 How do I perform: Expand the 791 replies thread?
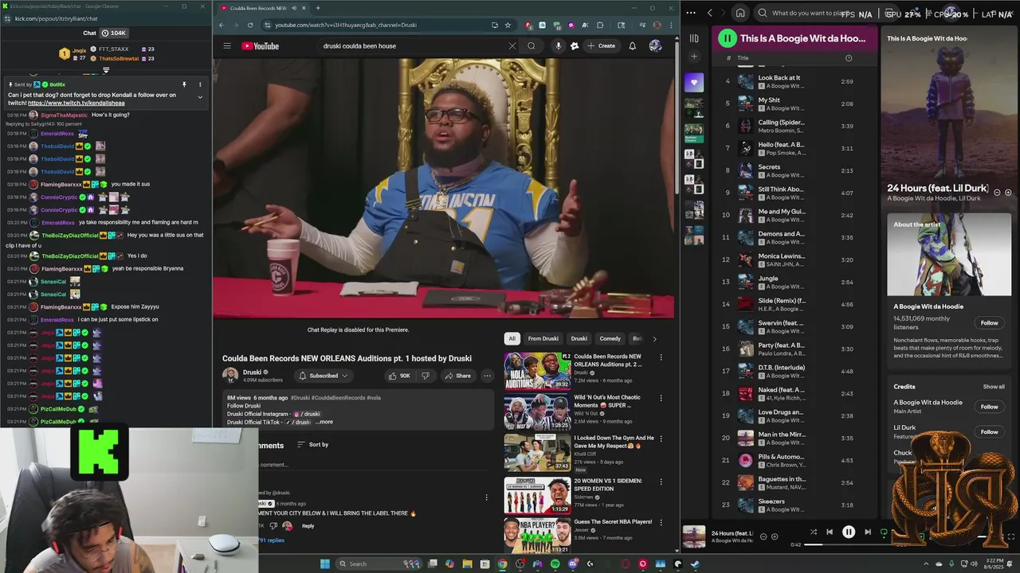click(272, 540)
